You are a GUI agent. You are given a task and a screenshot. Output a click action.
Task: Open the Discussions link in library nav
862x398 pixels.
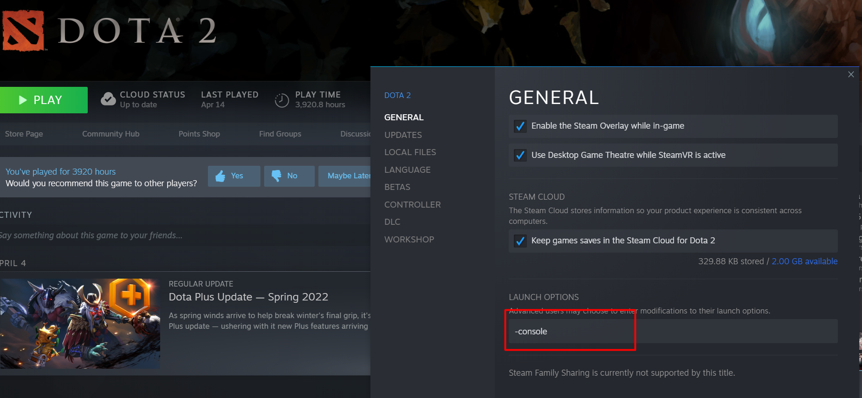(x=355, y=134)
